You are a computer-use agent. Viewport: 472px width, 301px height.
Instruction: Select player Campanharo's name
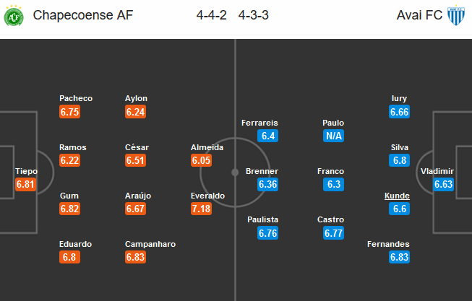[150, 244]
